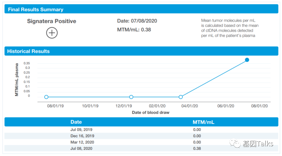Click the 0.3 y-axis tick label

pyautogui.click(x=28, y=68)
